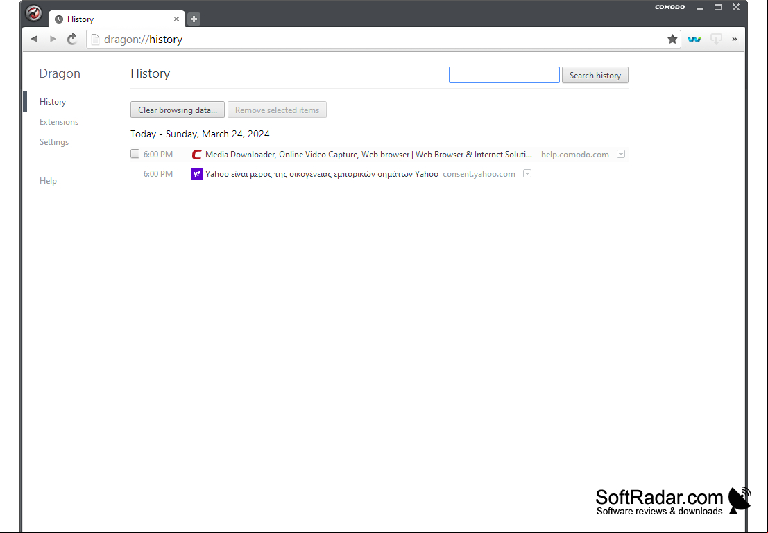Click the media downloader arrow icon
Image resolution: width=768 pixels, height=533 pixels.
(x=716, y=39)
